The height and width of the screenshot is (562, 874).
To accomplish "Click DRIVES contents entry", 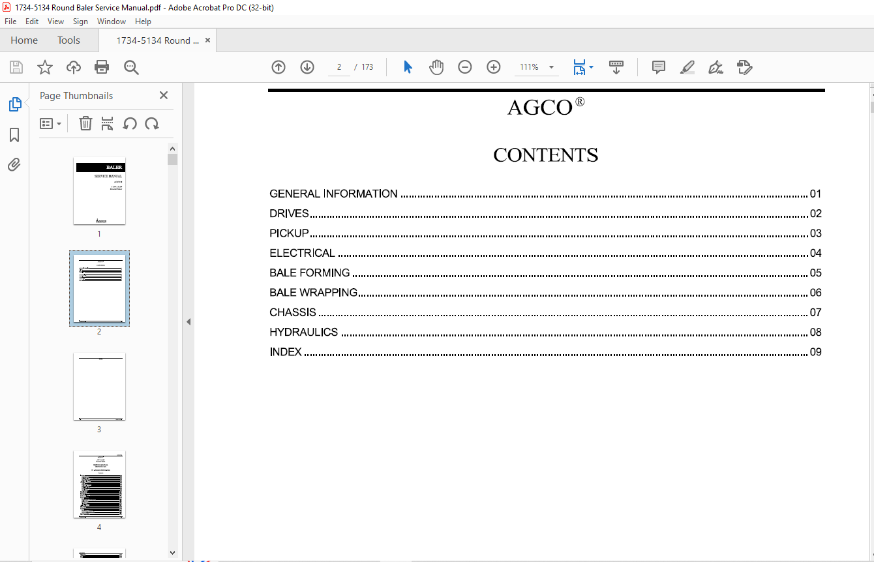I will click(545, 213).
